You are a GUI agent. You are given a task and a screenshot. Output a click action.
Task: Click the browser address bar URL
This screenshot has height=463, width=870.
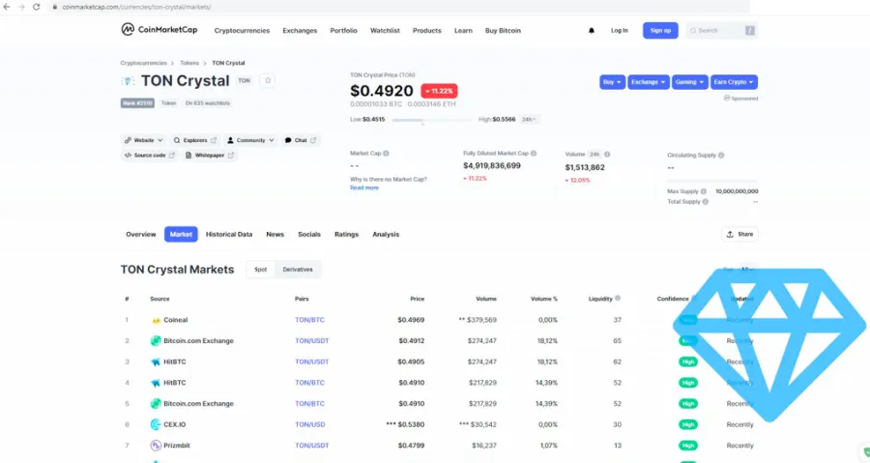coord(136,7)
